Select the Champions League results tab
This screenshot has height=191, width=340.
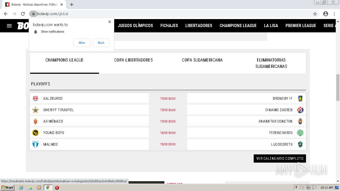[64, 60]
